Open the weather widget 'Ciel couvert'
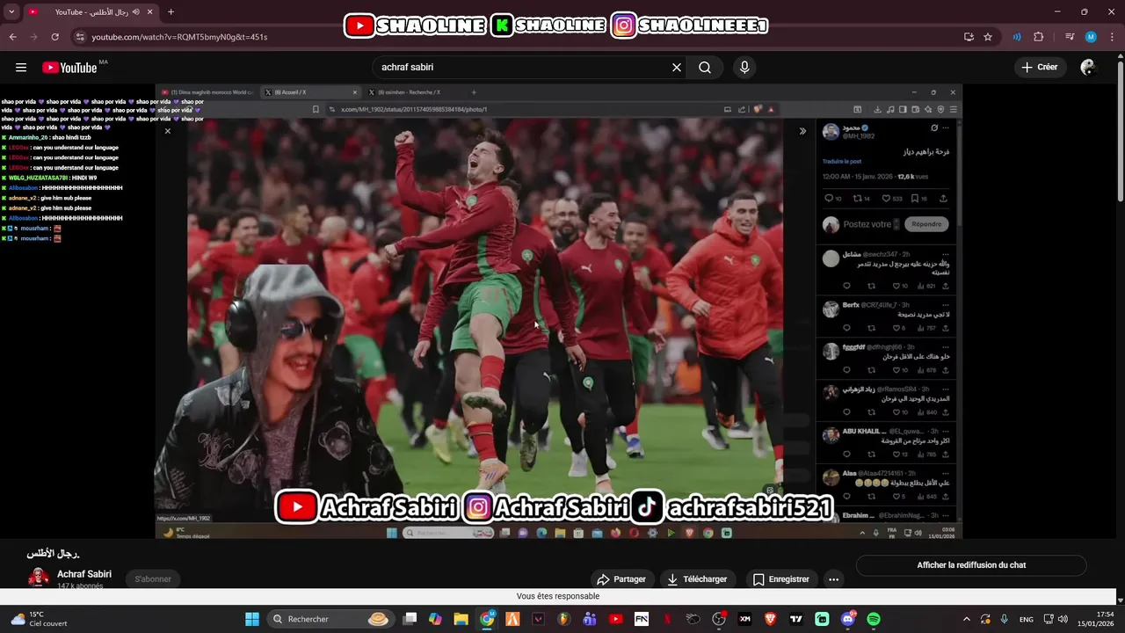1125x633 pixels. point(40,619)
